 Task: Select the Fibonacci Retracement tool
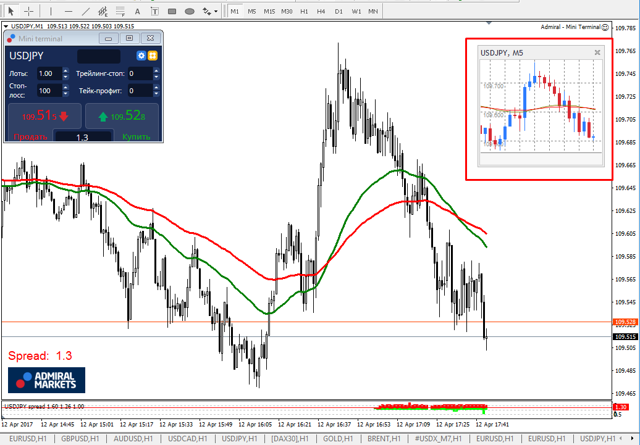pos(120,12)
